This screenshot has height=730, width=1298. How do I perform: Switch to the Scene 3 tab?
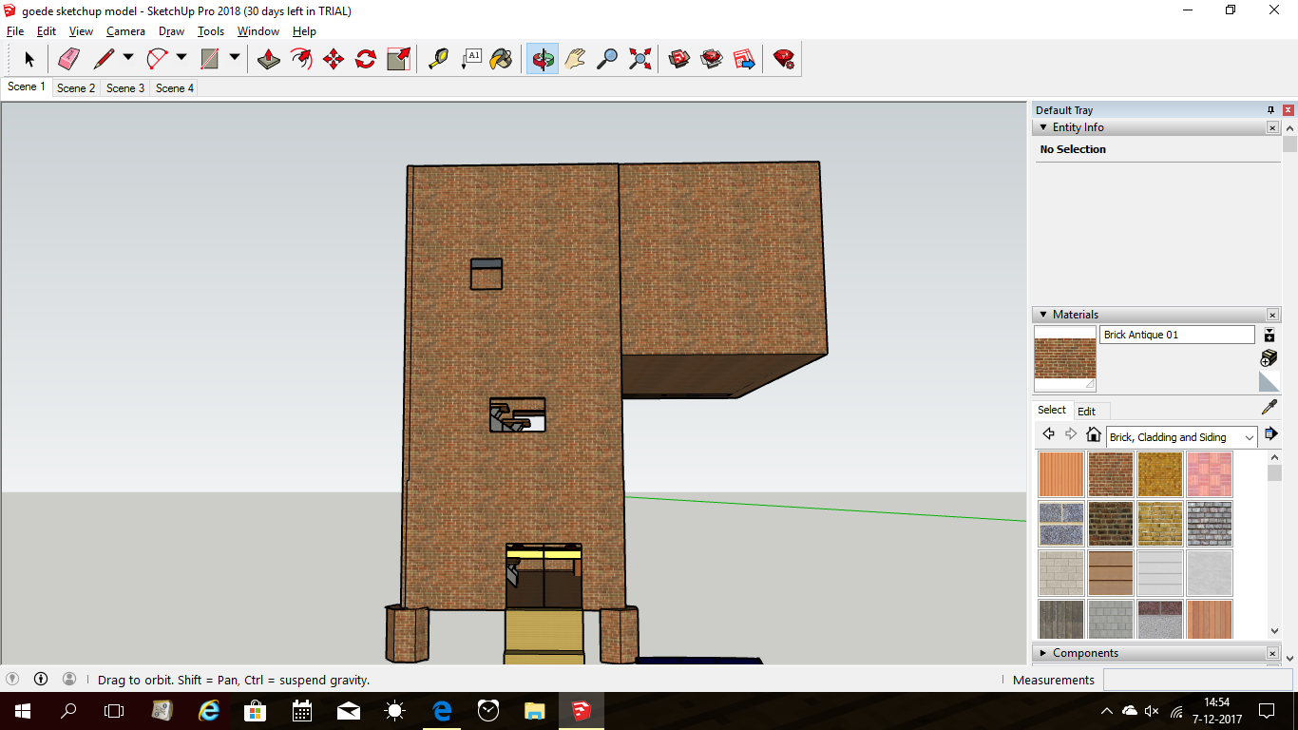click(125, 88)
